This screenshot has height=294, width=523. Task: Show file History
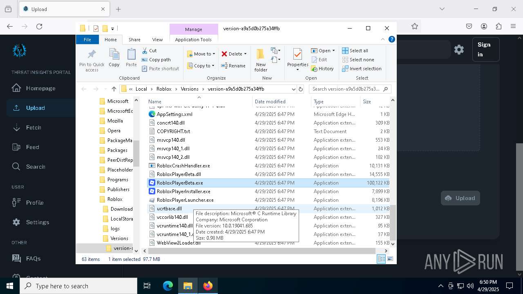(322, 69)
